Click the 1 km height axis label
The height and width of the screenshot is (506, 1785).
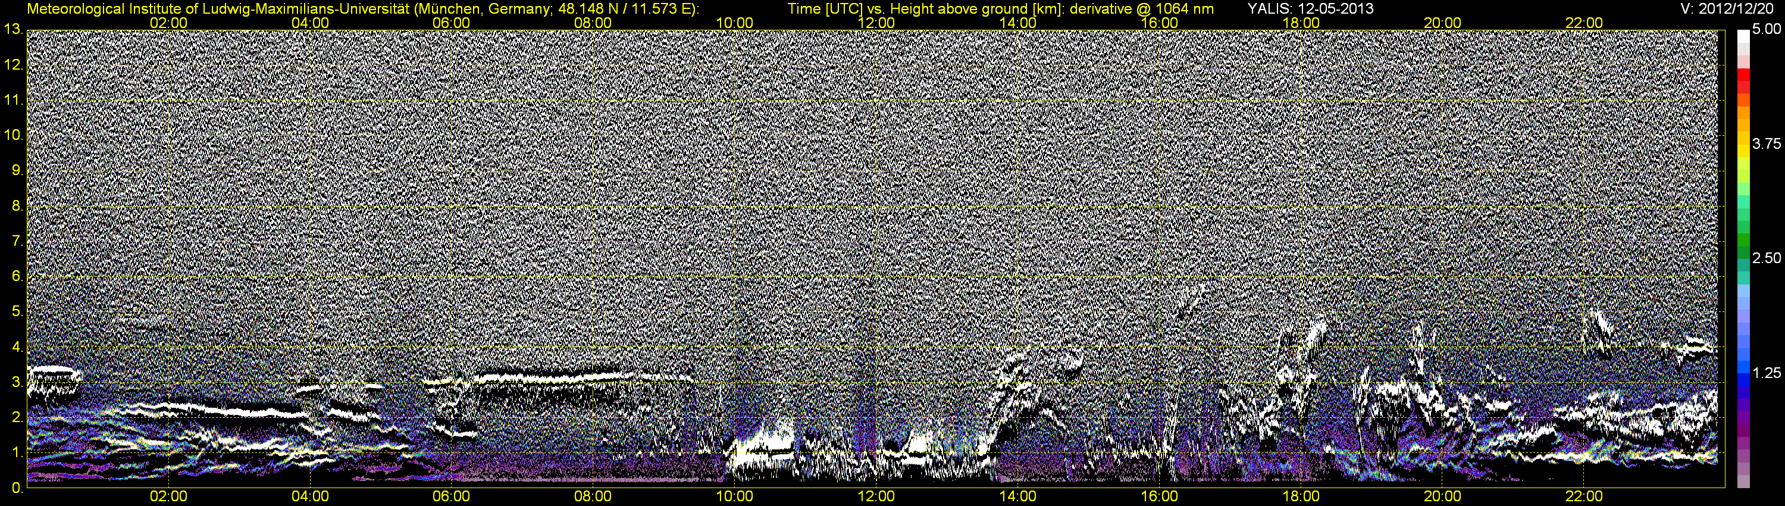(17, 452)
